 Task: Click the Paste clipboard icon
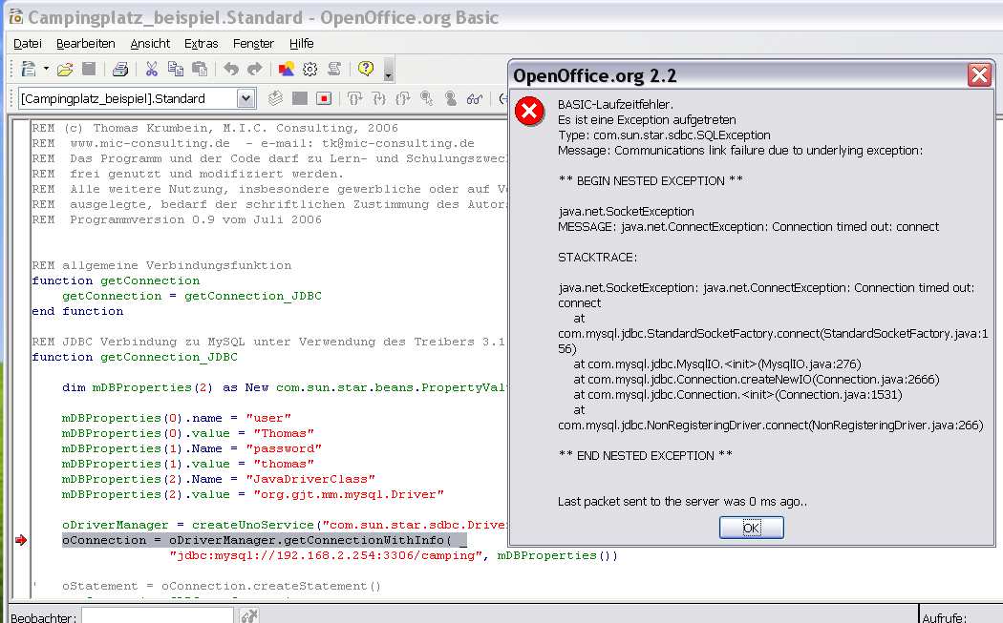point(200,69)
